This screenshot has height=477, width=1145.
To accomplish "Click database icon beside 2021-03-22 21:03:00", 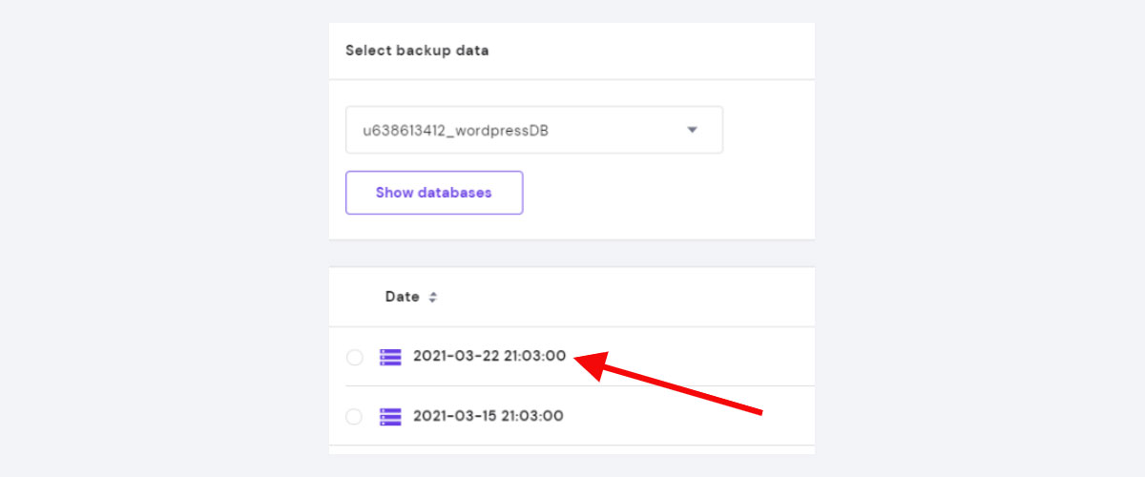I will 390,357.
